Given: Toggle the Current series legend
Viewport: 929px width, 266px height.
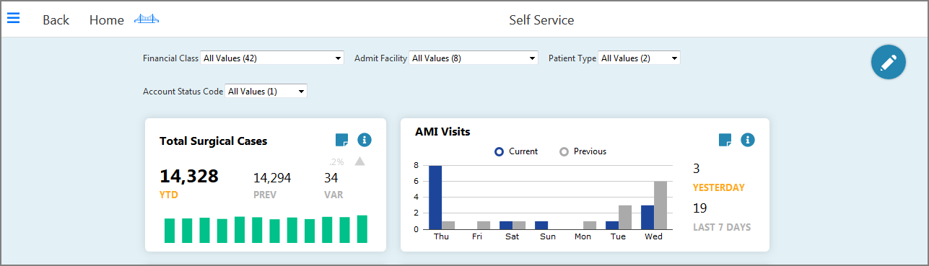Looking at the screenshot, I should 516,151.
